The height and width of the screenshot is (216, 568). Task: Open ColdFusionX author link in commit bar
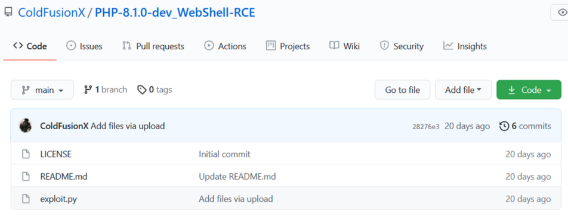pos(64,126)
